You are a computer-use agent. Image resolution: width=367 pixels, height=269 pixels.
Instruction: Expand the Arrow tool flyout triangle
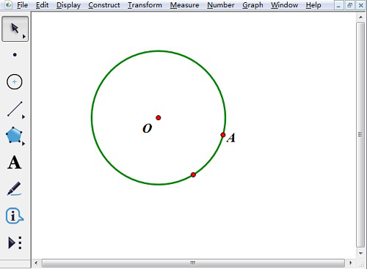(x=24, y=37)
